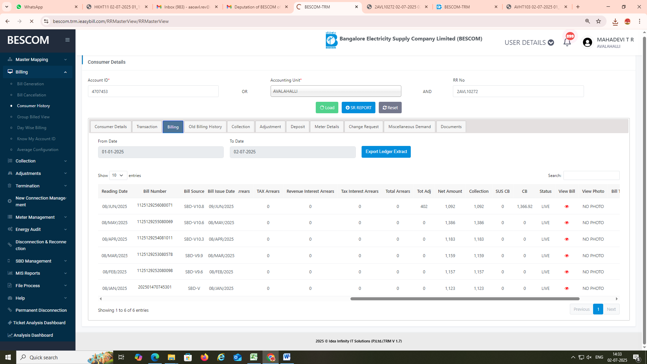Expand the Energy Audit menu
The width and height of the screenshot is (647, 364).
pos(38,230)
